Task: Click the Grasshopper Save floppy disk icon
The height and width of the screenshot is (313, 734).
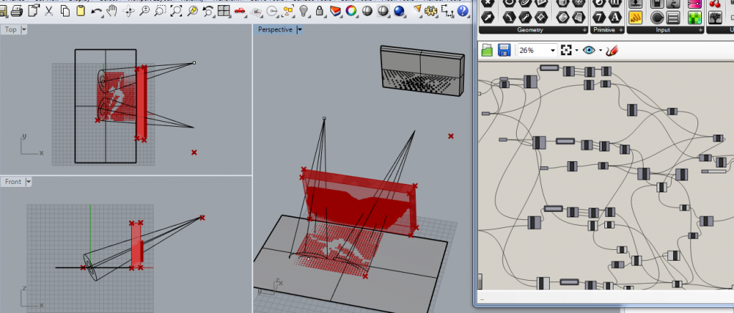Action: tap(504, 50)
